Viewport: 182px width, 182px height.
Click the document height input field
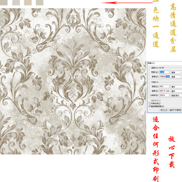click(x=164, y=91)
